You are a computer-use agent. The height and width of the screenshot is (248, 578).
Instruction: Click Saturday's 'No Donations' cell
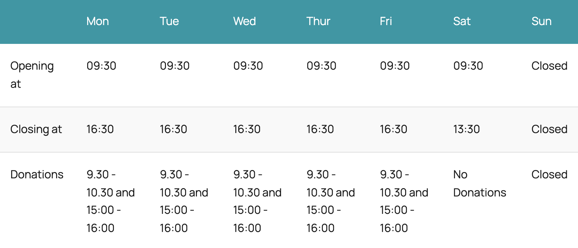pos(480,184)
